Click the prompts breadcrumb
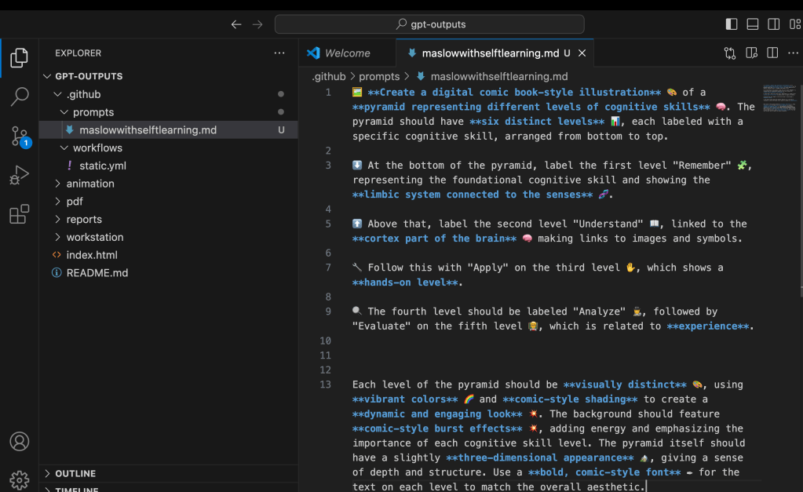Viewport: 803px width, 492px height. pos(379,76)
